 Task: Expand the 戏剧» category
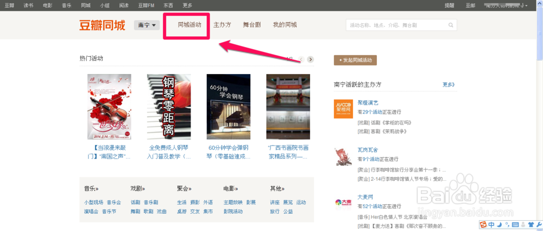[x=138, y=189]
